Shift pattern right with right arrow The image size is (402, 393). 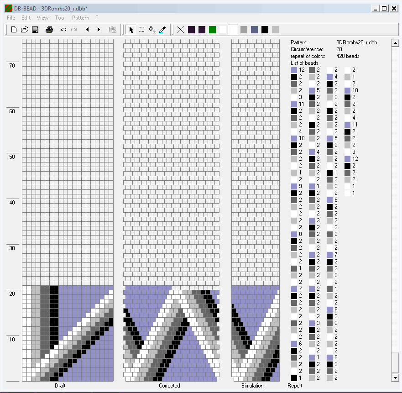99,30
